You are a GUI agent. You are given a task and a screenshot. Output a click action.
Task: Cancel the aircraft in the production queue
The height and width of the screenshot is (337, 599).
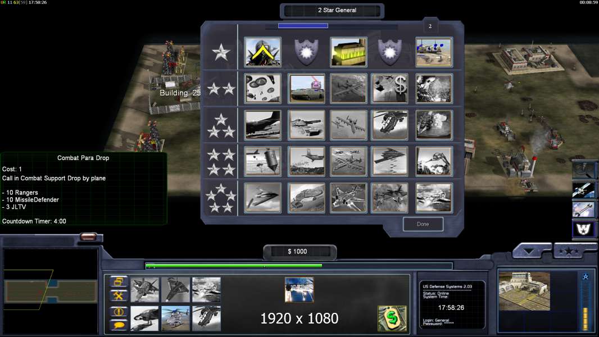[x=299, y=290]
